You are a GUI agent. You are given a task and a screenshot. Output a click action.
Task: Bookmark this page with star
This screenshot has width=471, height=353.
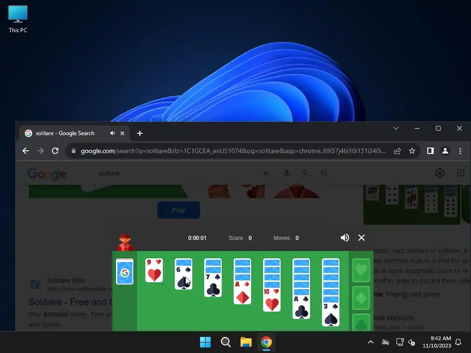pos(412,151)
